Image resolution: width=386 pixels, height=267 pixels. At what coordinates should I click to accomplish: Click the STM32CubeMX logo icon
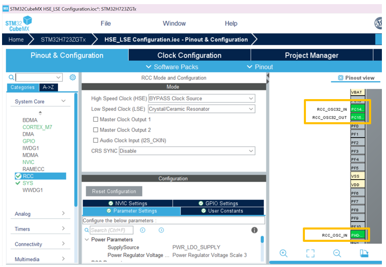point(18,24)
